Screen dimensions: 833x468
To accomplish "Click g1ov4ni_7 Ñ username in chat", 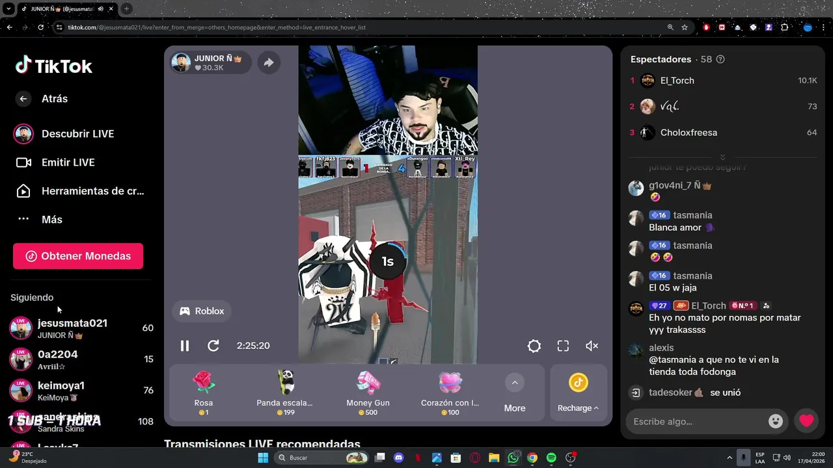I will [x=680, y=185].
